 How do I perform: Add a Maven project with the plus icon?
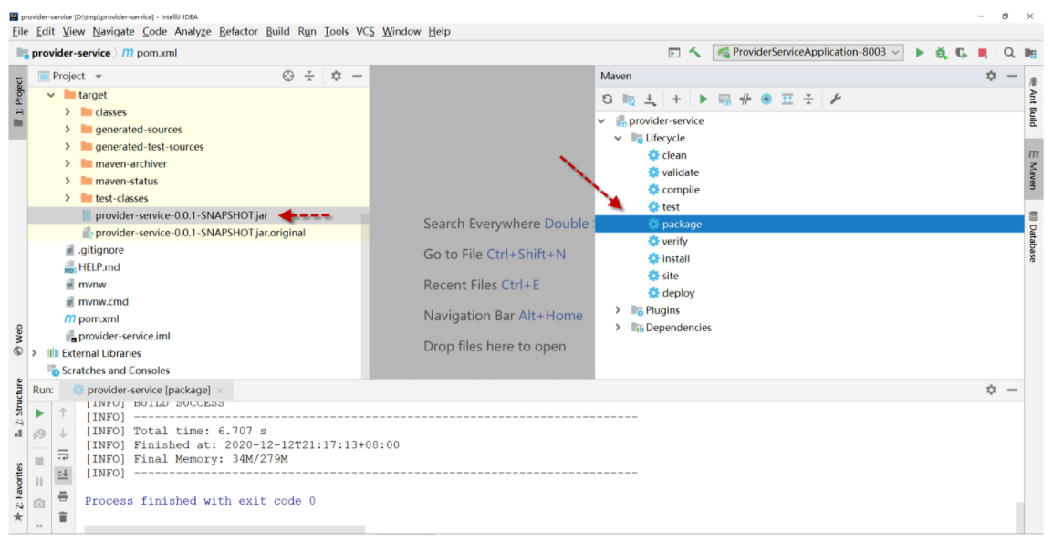point(676,99)
